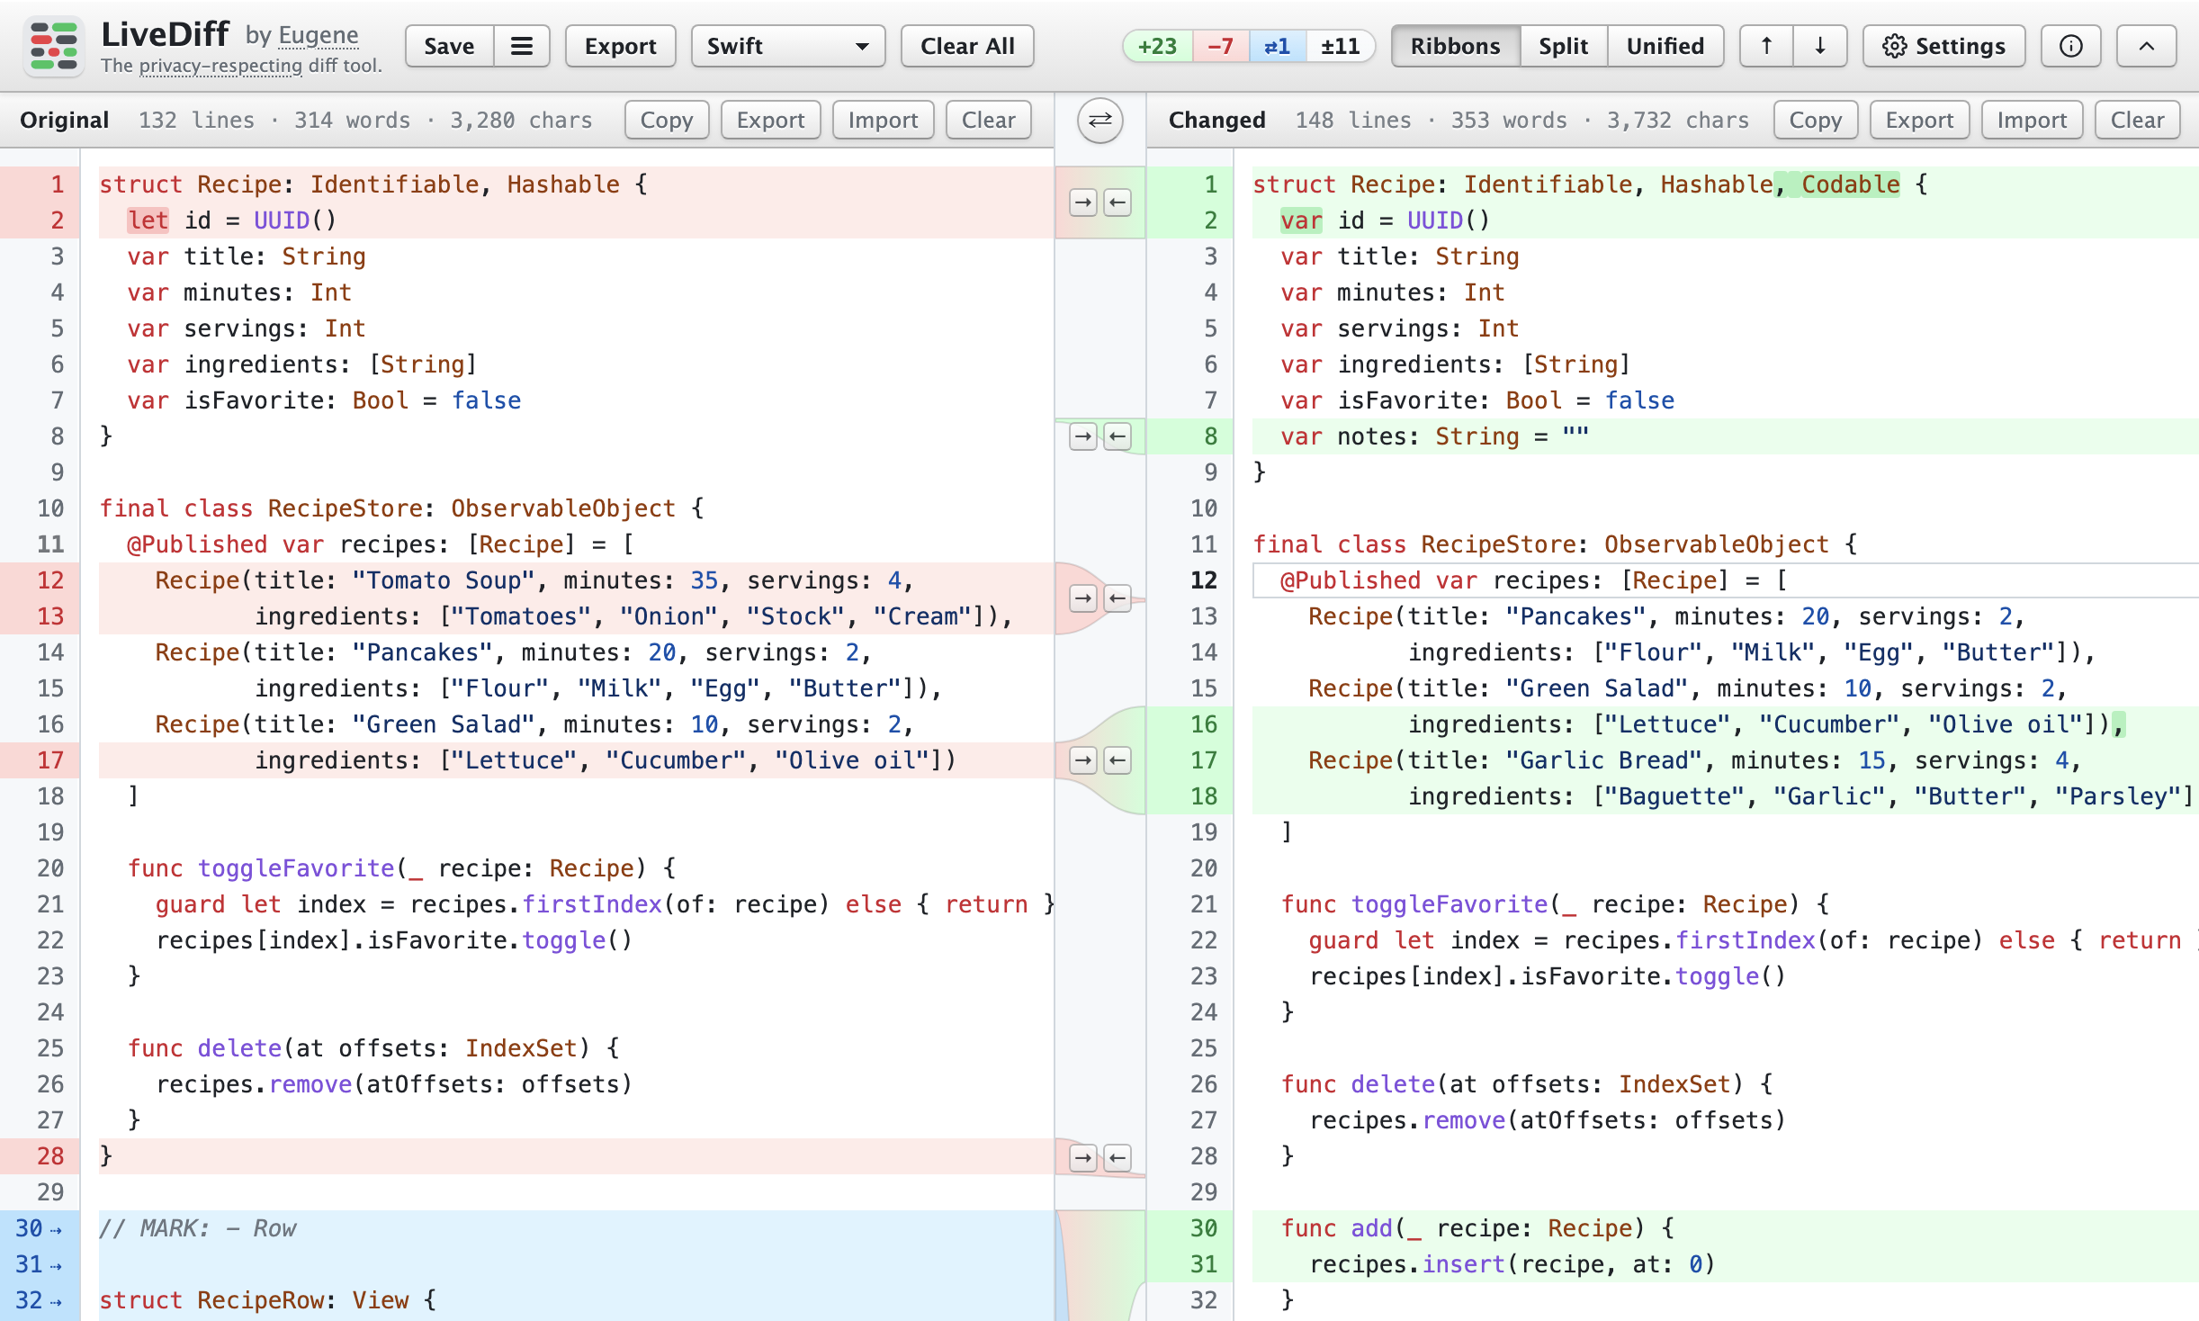Clear the Changed pane
Image resolution: width=2199 pixels, height=1321 pixels.
(x=2137, y=120)
